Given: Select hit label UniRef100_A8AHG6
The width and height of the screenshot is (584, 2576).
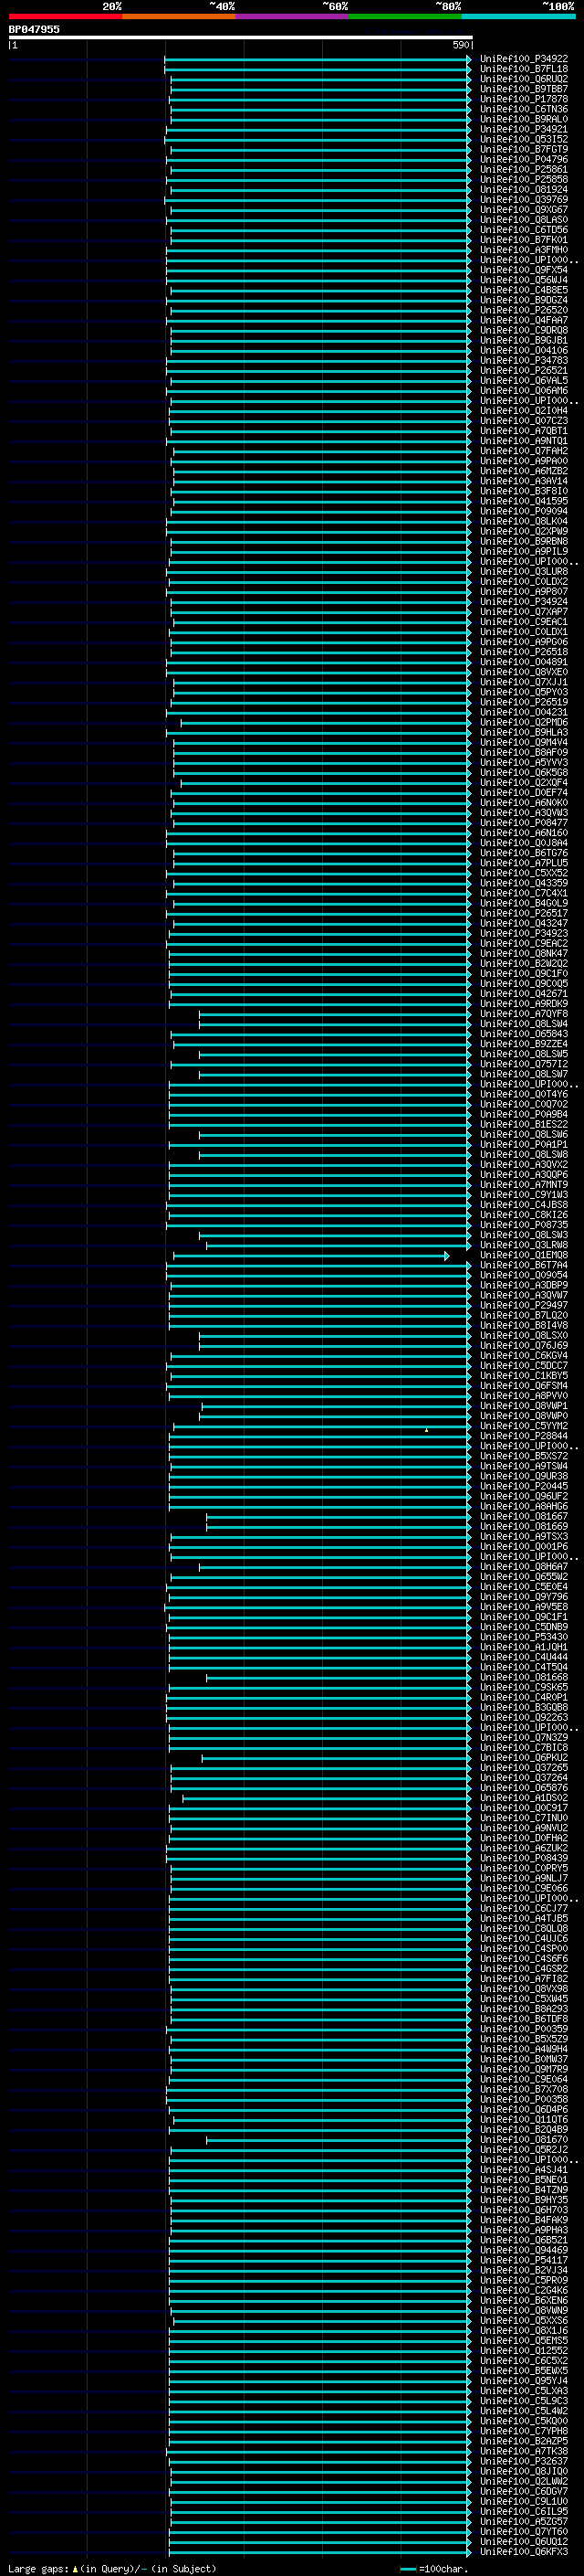Looking at the screenshot, I should click(523, 1506).
